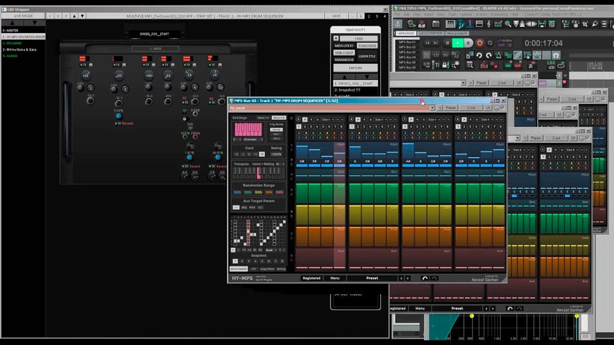
Task: Open the Size 4 dropdown of first block
Action: coord(328,120)
